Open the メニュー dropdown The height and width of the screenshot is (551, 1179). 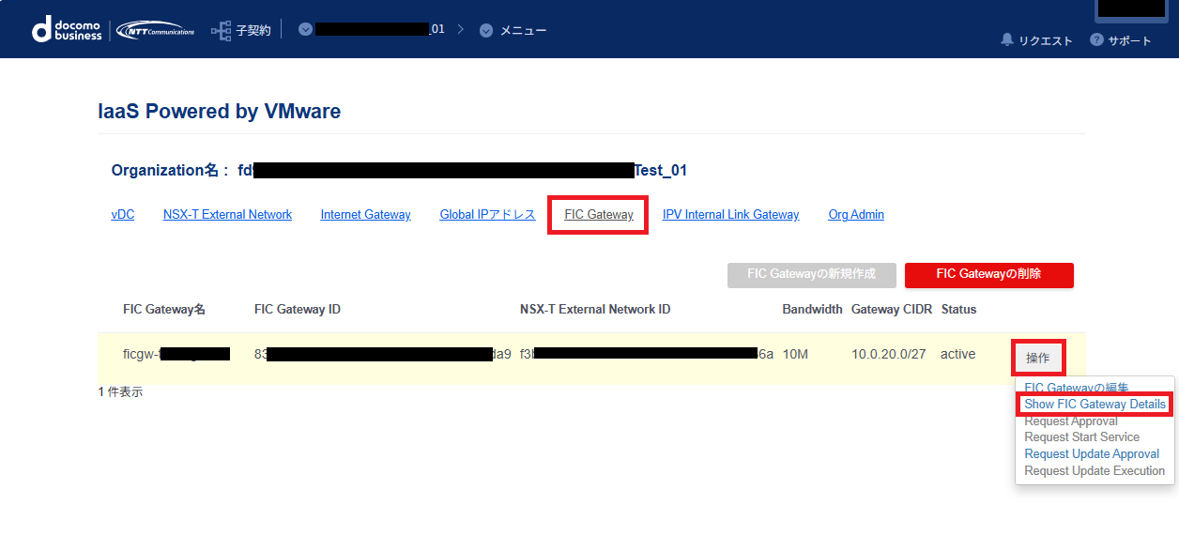coord(513,30)
